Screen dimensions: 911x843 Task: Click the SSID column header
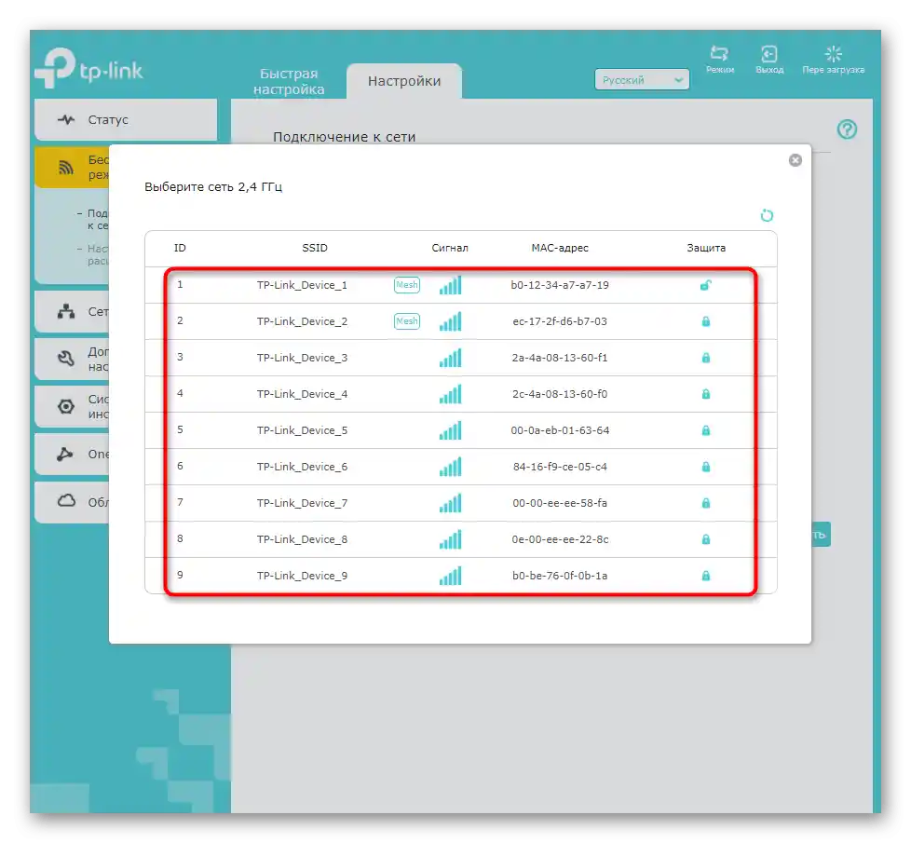pos(315,248)
